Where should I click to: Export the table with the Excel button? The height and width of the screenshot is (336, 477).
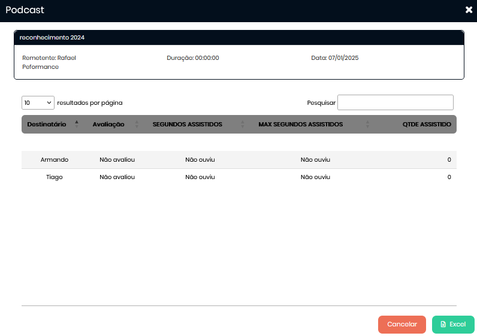453,324
